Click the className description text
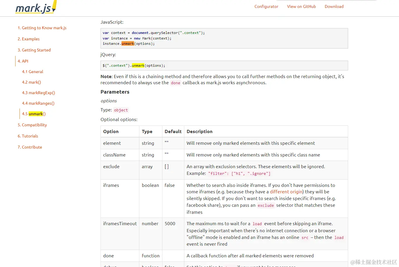This screenshot has width=399, height=267. click(x=253, y=155)
